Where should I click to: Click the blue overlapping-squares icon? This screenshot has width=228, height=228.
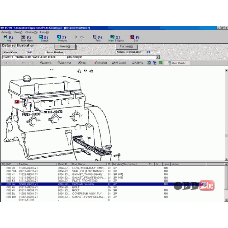pyautogui.click(x=155, y=63)
